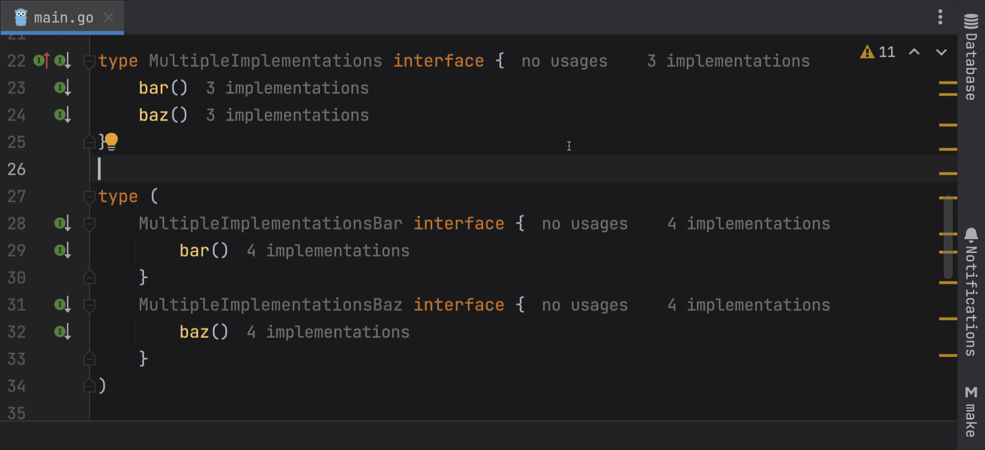This screenshot has width=985, height=450.
Task: Click the vertical editor scrollbar thumb
Action: 948,236
